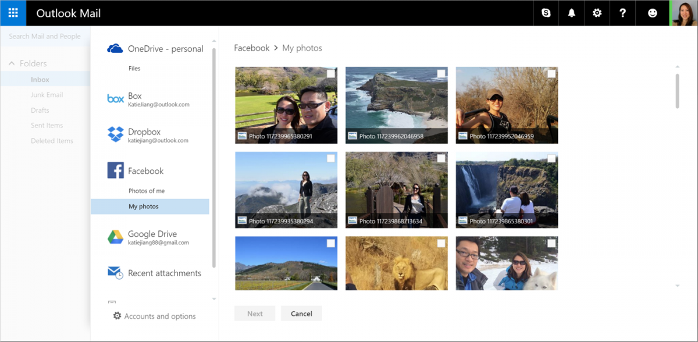Screen dimensions: 698x342
Task: Open Skype from the top bar
Action: [546, 13]
